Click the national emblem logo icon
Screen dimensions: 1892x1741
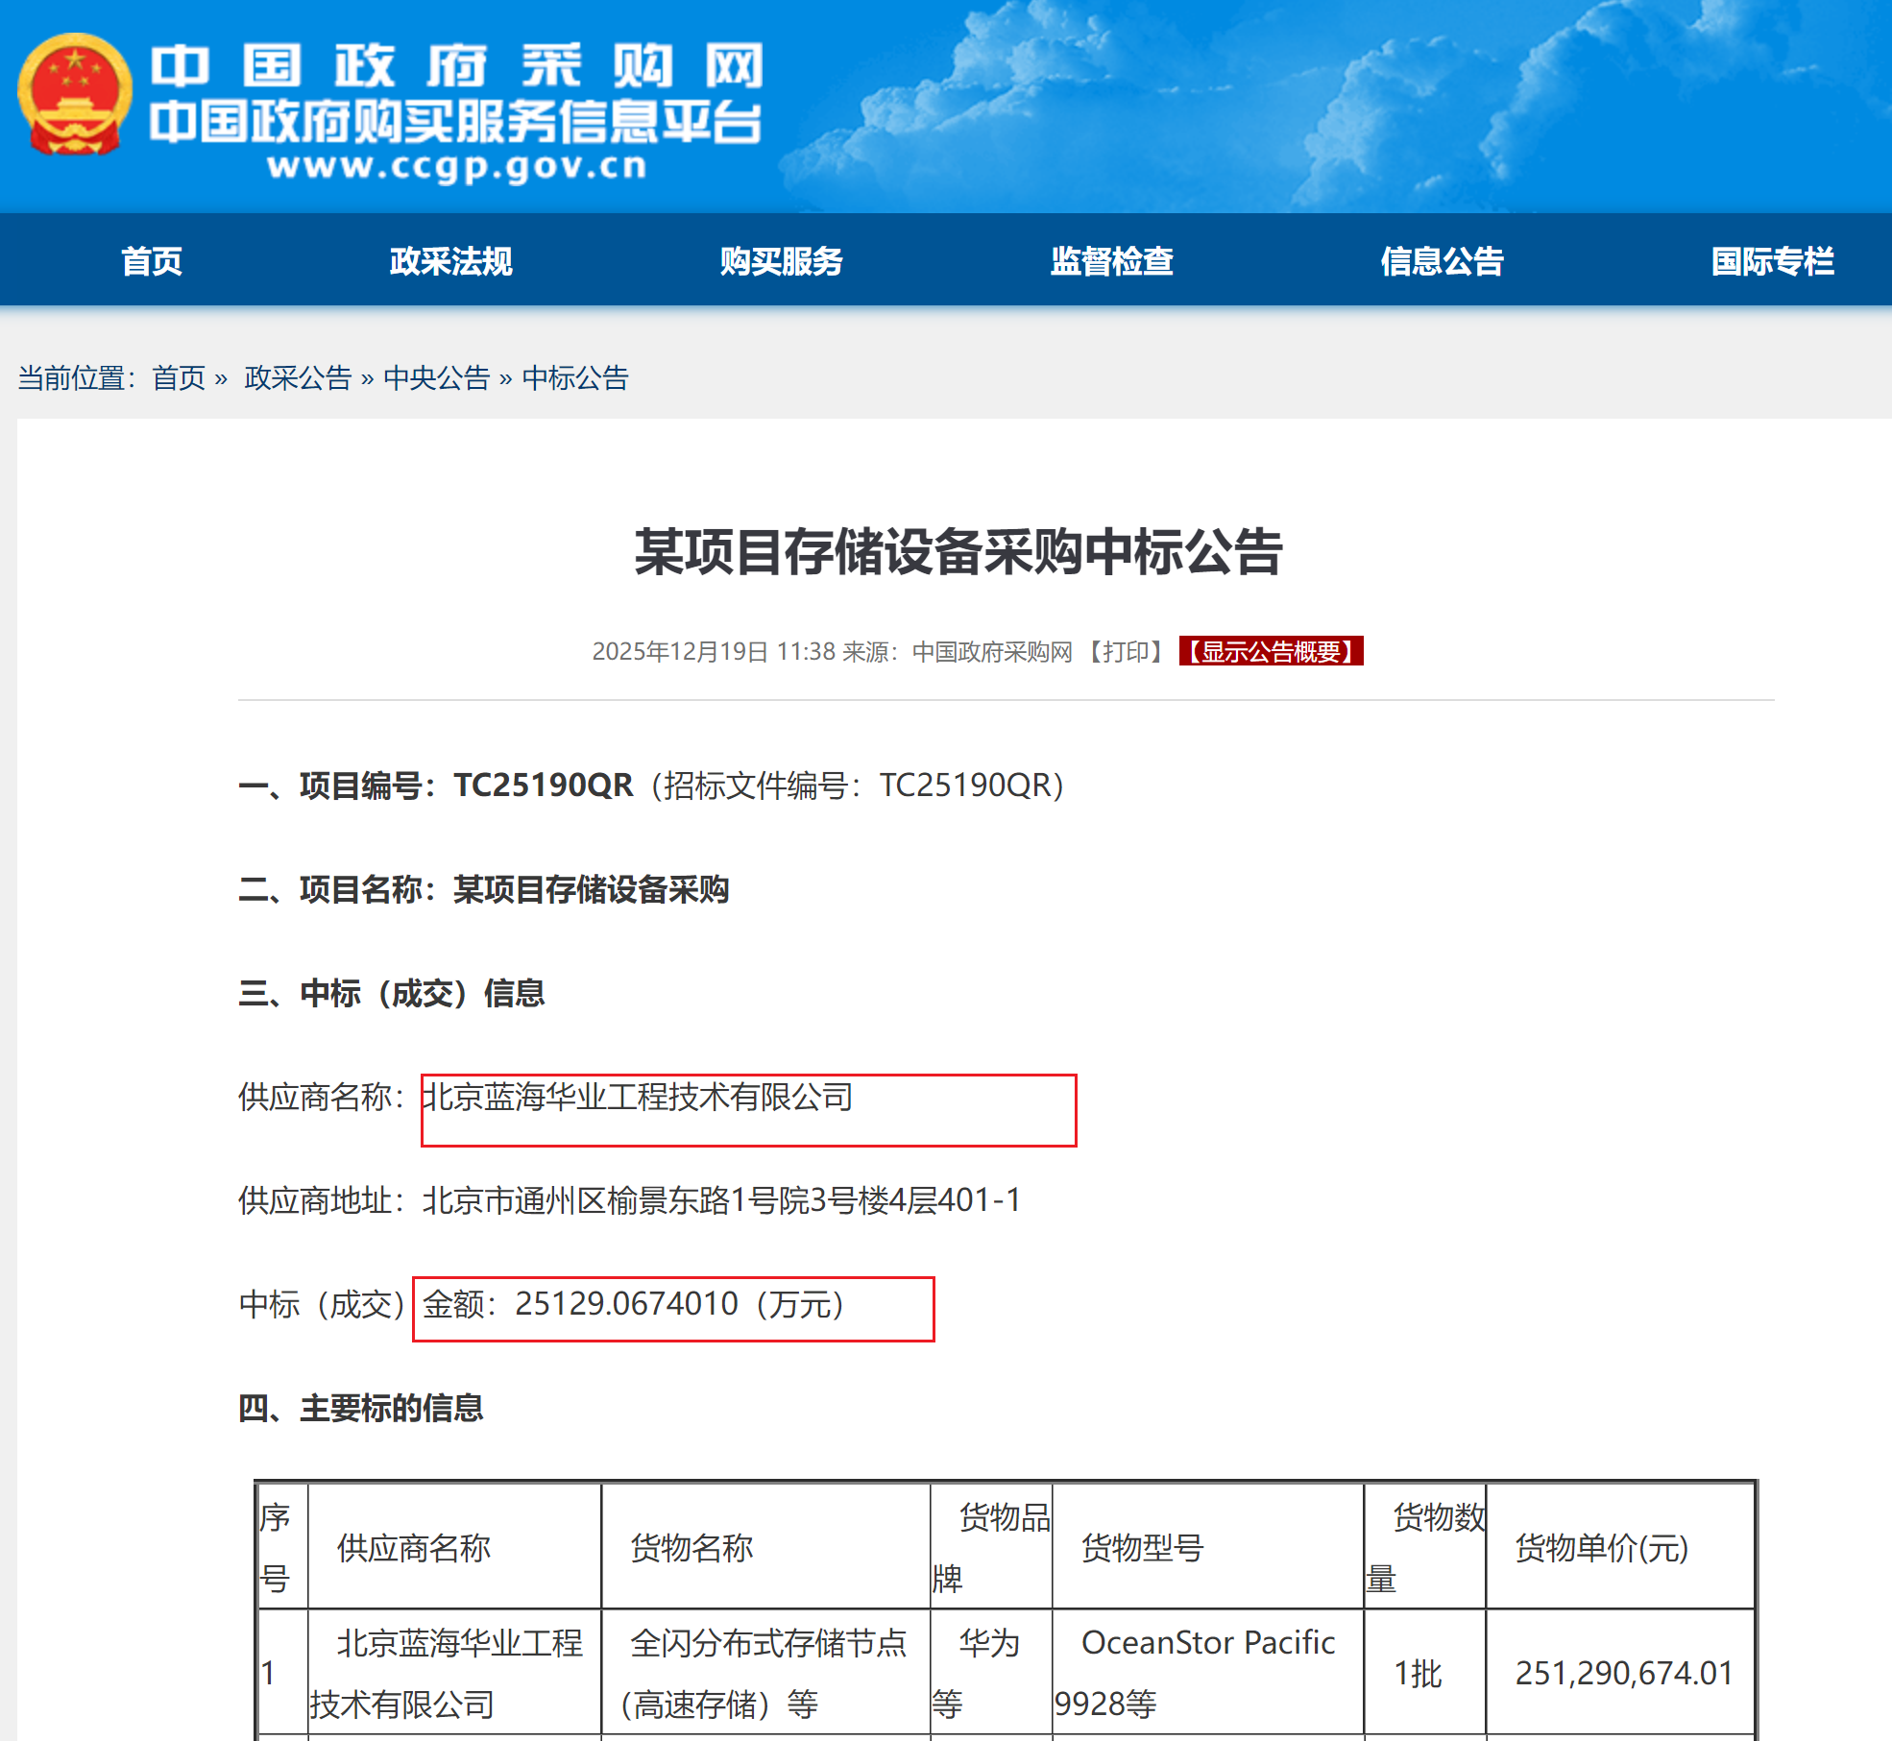point(74,95)
